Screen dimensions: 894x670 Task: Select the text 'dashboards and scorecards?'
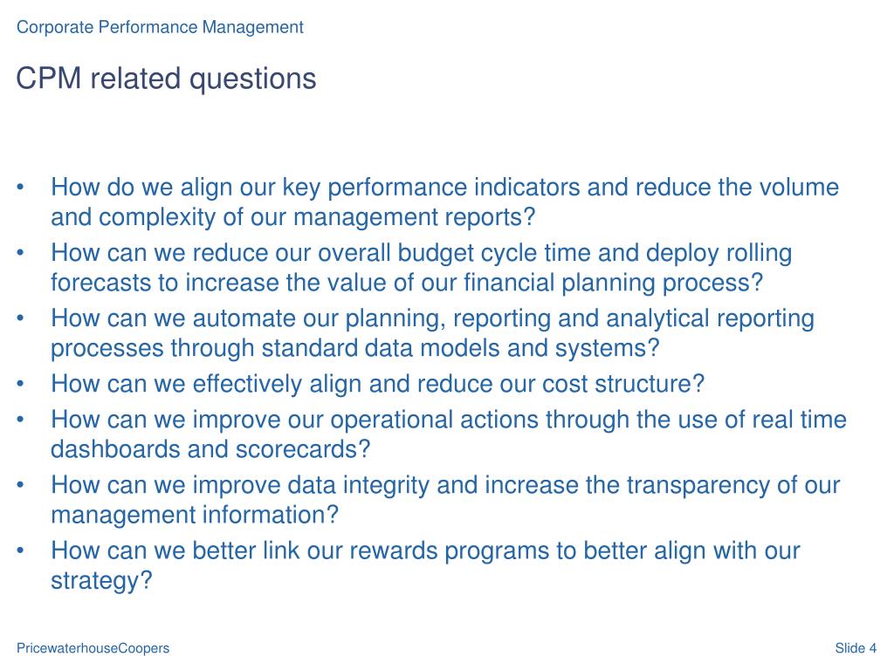[x=210, y=449]
